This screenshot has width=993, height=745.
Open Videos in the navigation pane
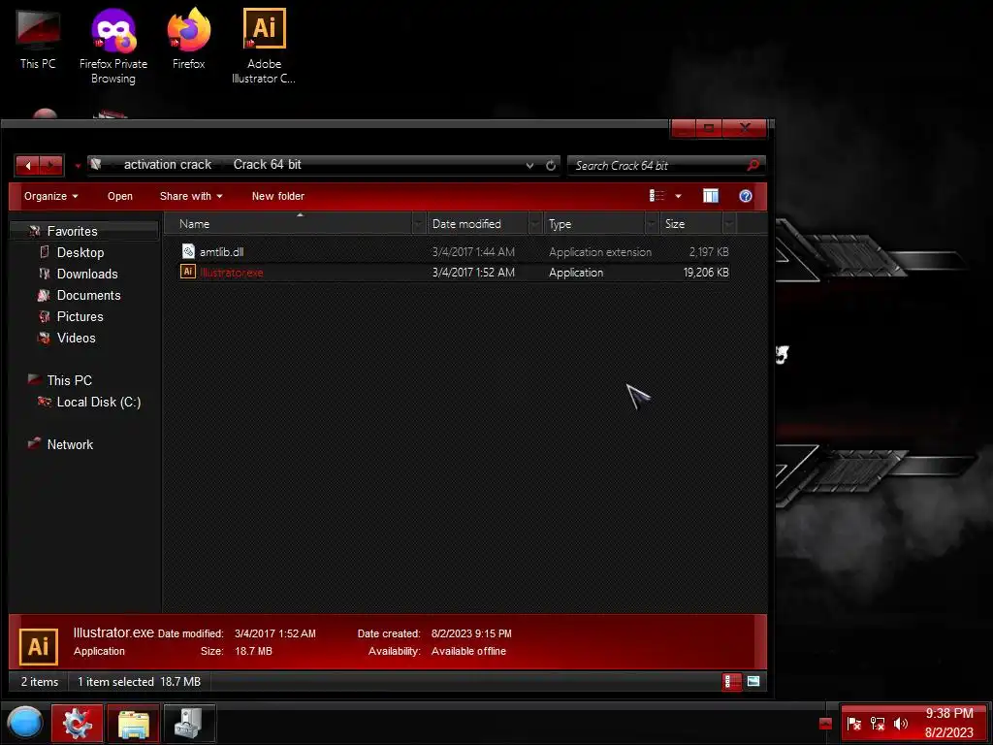(x=76, y=339)
